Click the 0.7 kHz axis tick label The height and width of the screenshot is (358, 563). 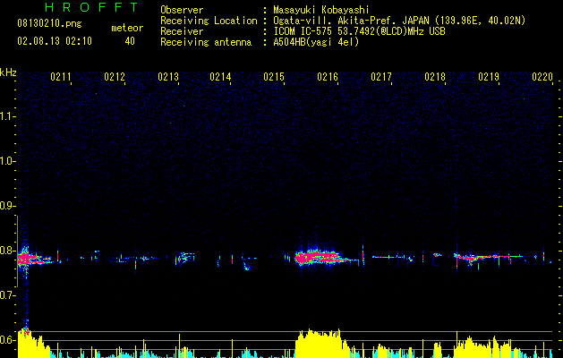[x=8, y=295]
